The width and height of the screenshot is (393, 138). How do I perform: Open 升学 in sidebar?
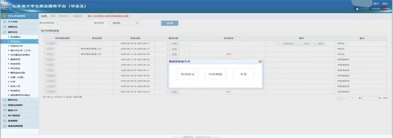12,82
